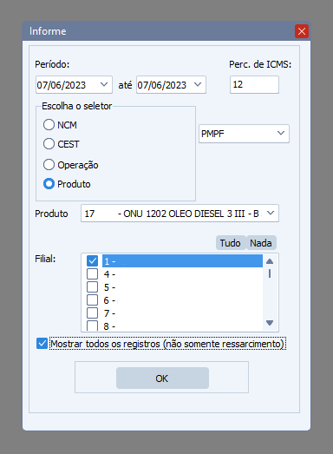Viewport: 333px width, 454px height.
Task: Check Filial 8 checkbox
Action: pos(92,326)
